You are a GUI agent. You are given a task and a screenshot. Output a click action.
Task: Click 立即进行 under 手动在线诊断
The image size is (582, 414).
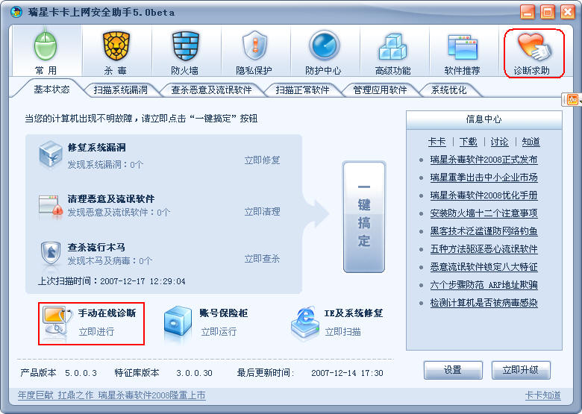[96, 331]
